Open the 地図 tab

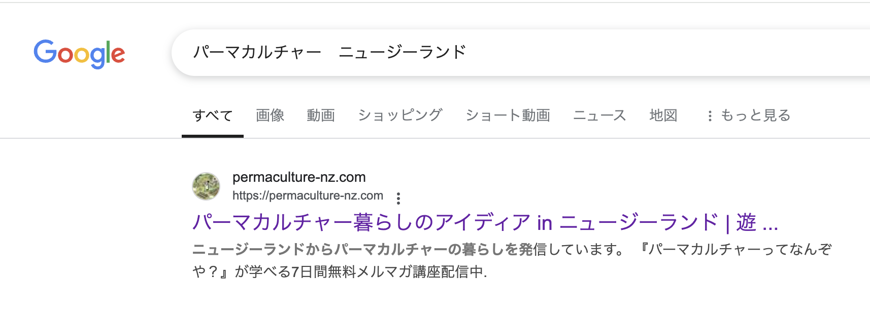pos(663,116)
